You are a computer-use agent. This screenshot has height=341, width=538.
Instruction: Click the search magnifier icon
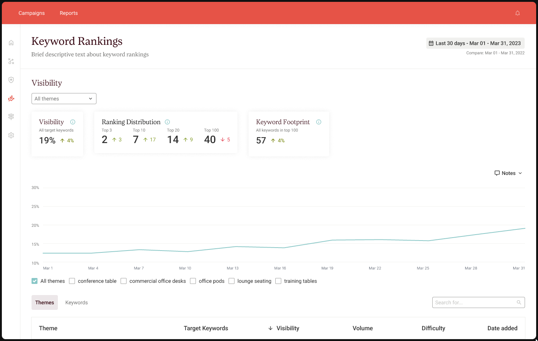pos(519,302)
